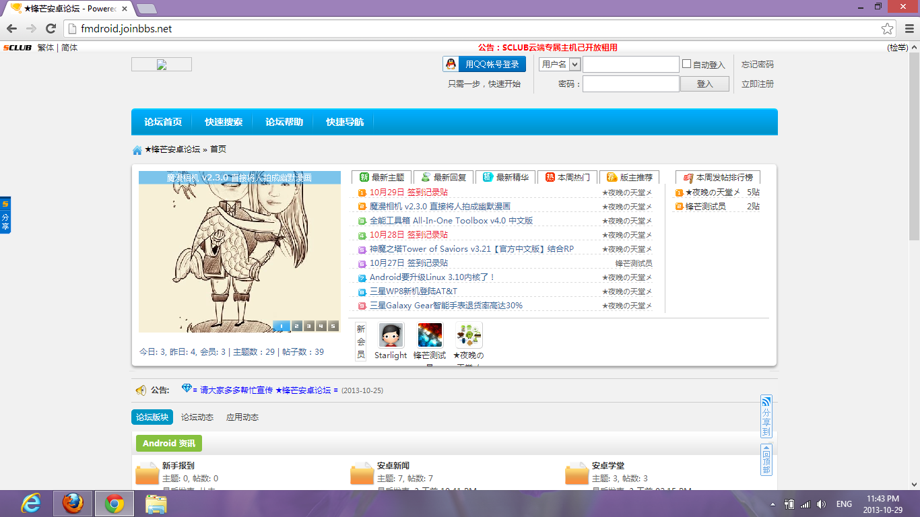Switch to the 版主推荐 tab
This screenshot has height=517, width=920.
(x=629, y=177)
